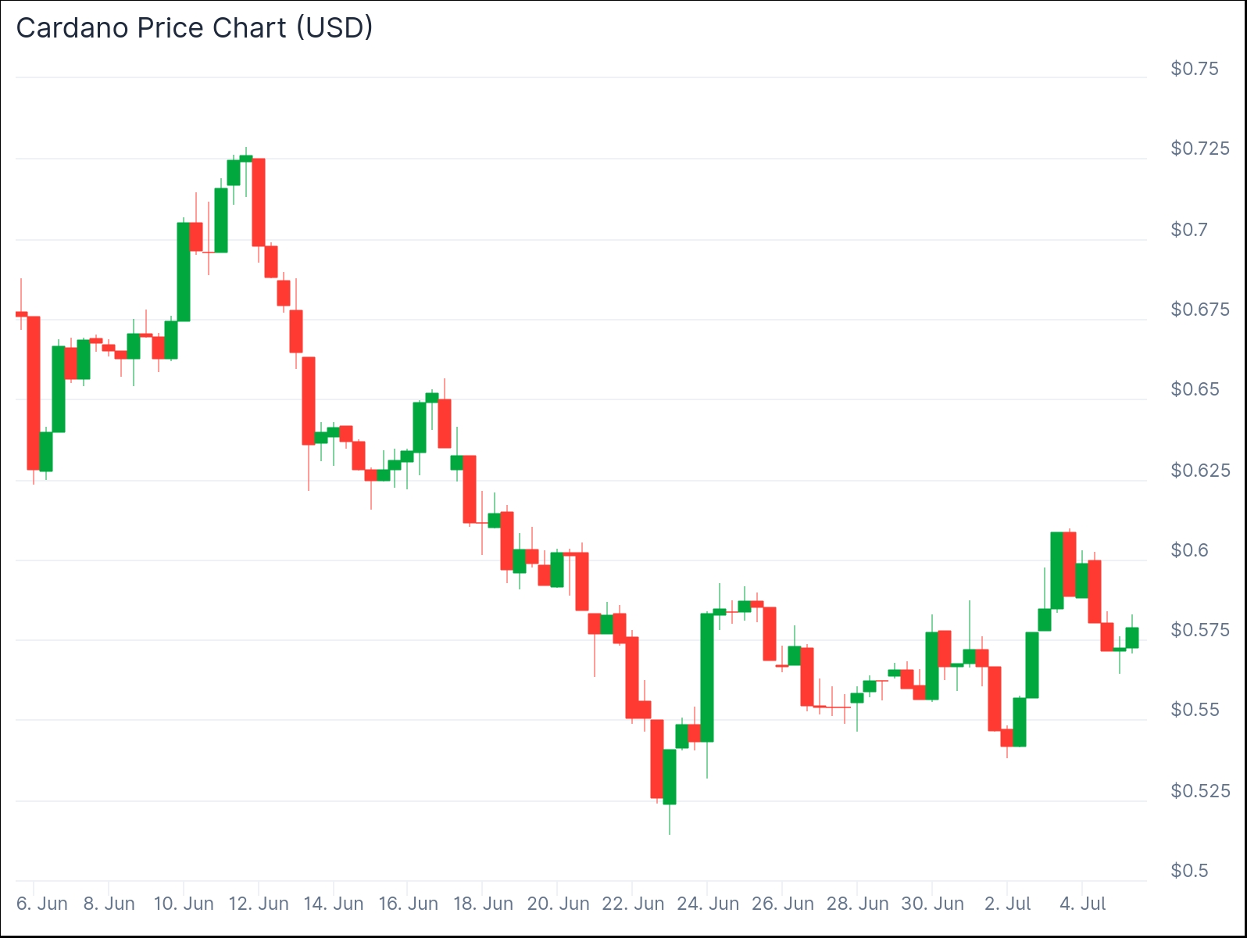Screen dimensions: 1247x938
Task: Click the $0.5 price axis label
Action: pyautogui.click(x=1189, y=871)
